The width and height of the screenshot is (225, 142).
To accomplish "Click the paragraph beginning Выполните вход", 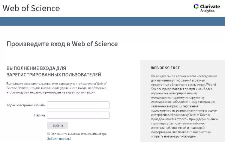I will click(57, 88).
